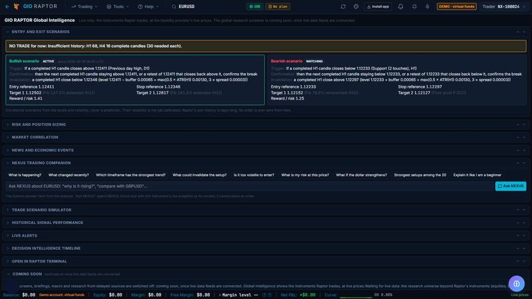This screenshot has height=299, width=532.
Task: Open the floating NEXUS assistant round button
Action: tap(517, 284)
